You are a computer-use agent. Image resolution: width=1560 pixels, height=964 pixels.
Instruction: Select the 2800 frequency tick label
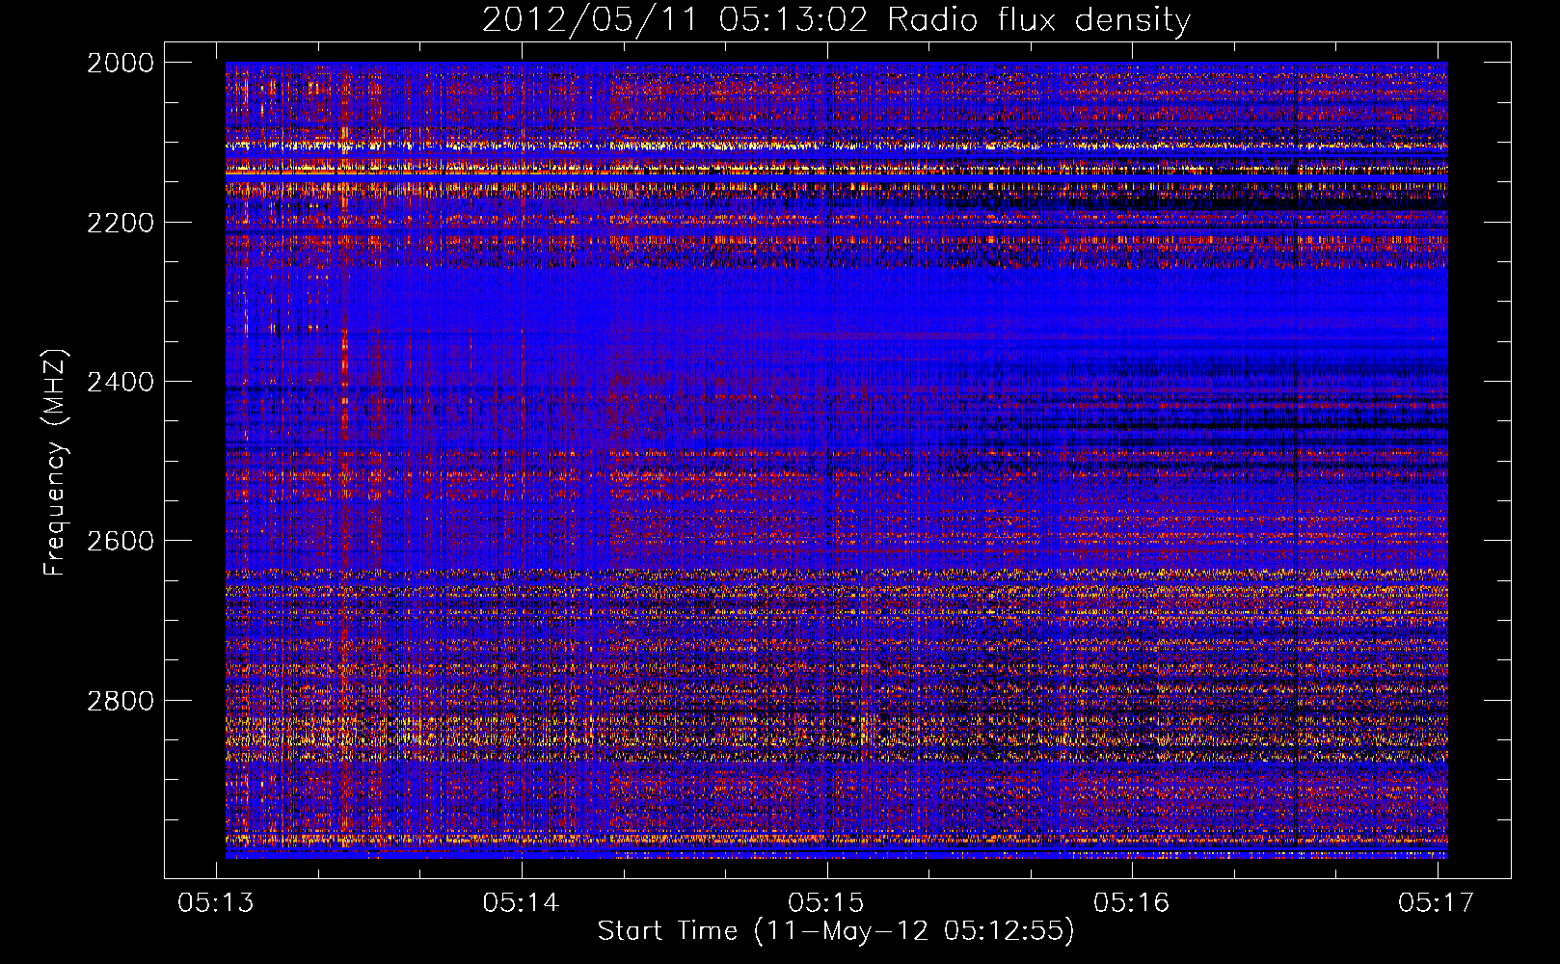click(x=121, y=701)
